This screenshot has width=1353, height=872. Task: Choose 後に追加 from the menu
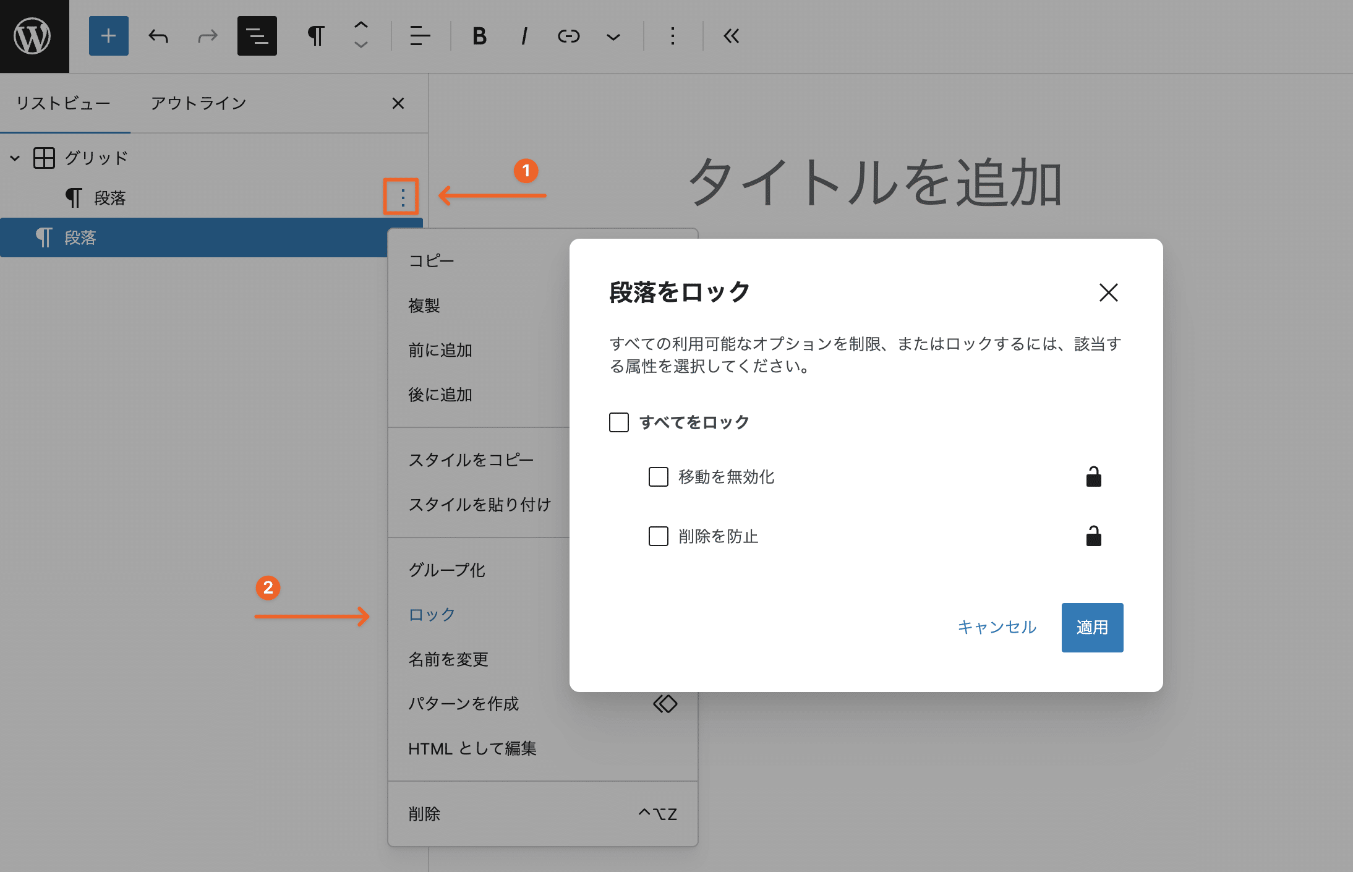[x=440, y=395]
